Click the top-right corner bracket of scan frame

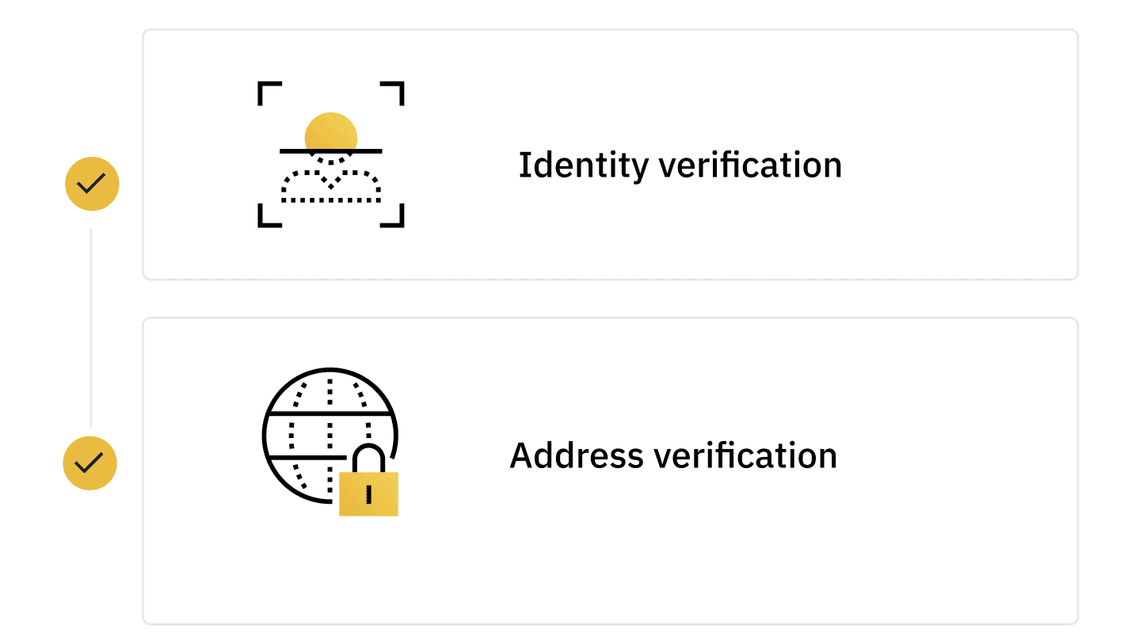[392, 93]
